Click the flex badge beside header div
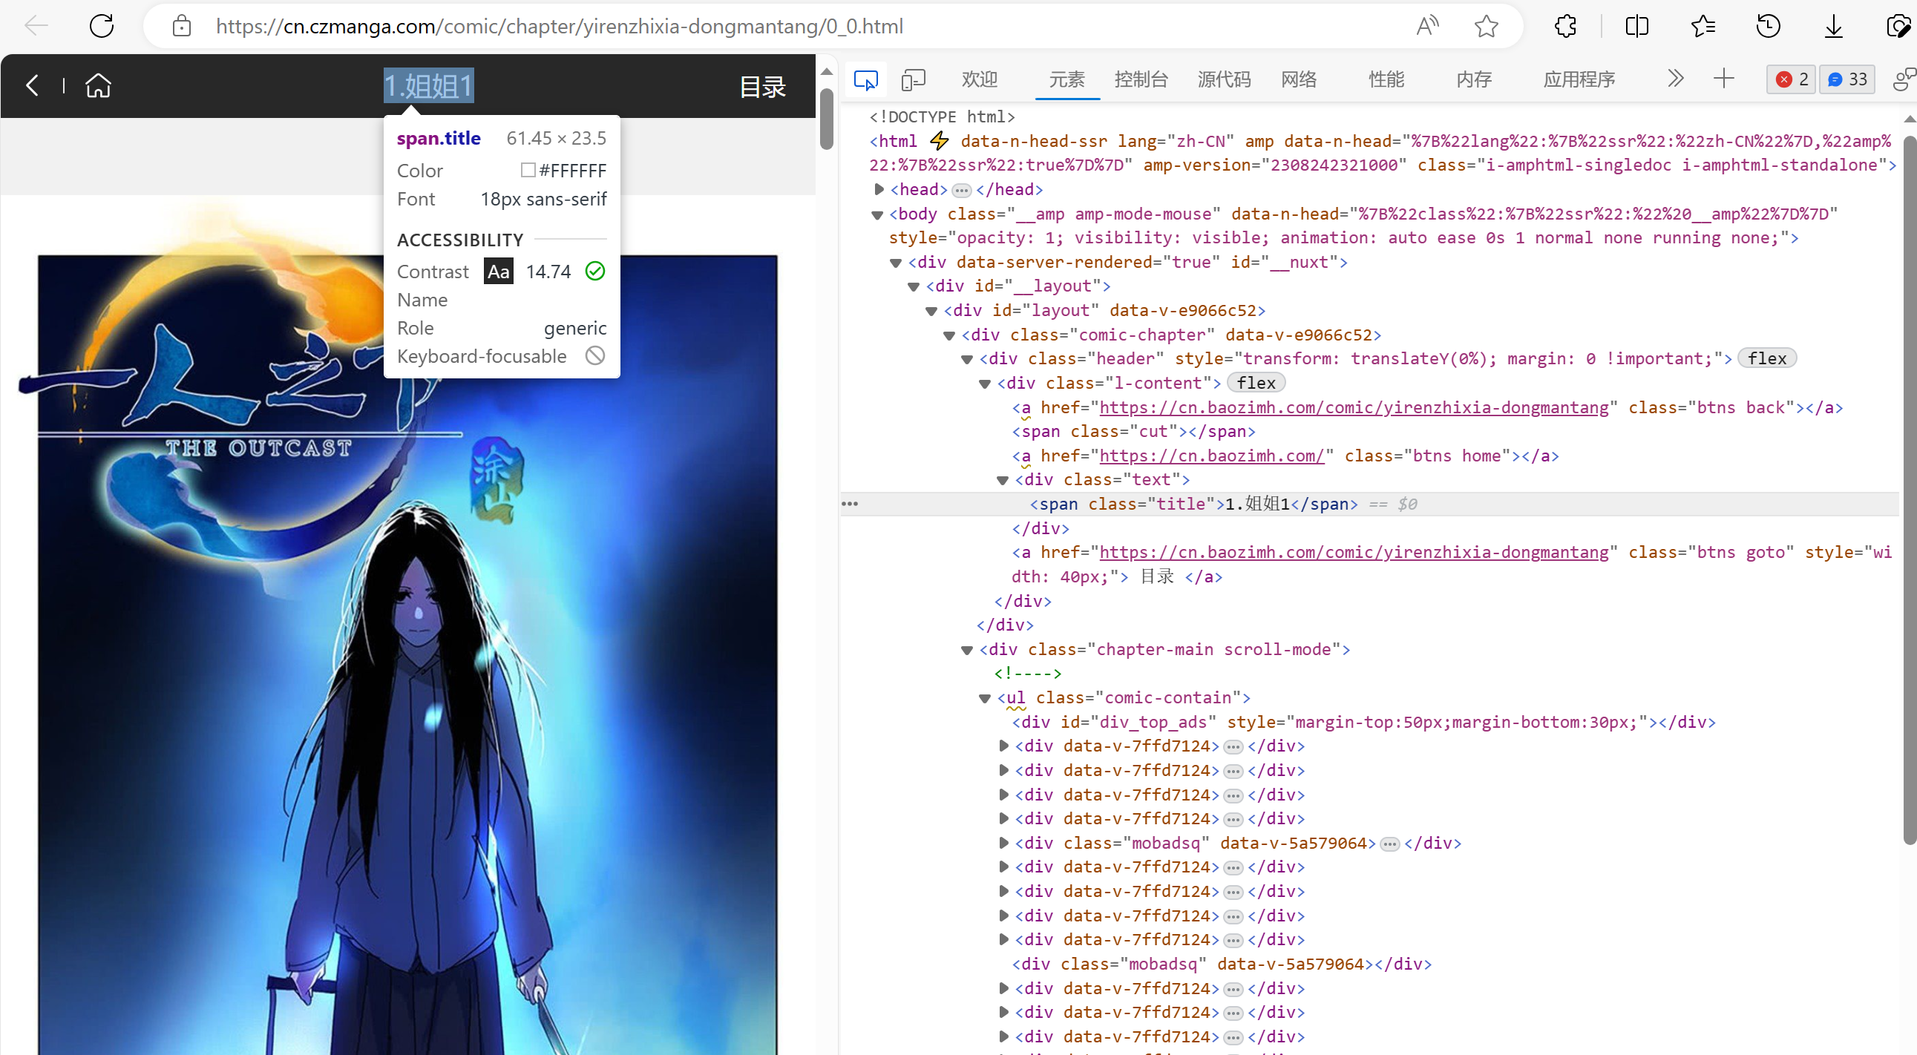Screen dimensions: 1917x1055 tap(1766, 358)
